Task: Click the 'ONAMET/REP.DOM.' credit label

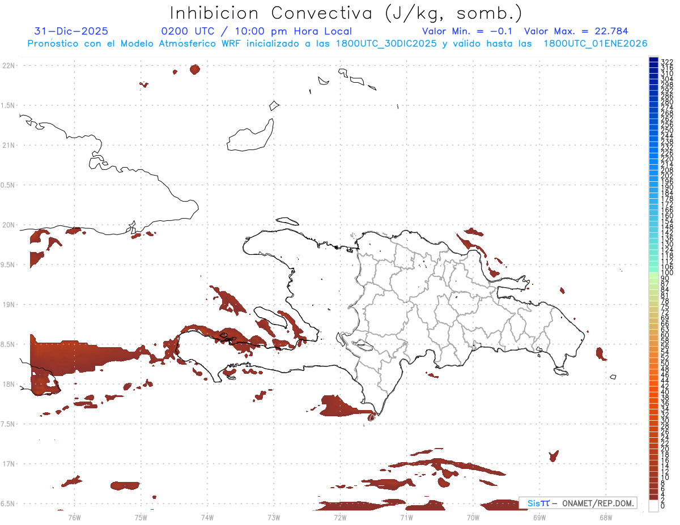Action: 598,503
